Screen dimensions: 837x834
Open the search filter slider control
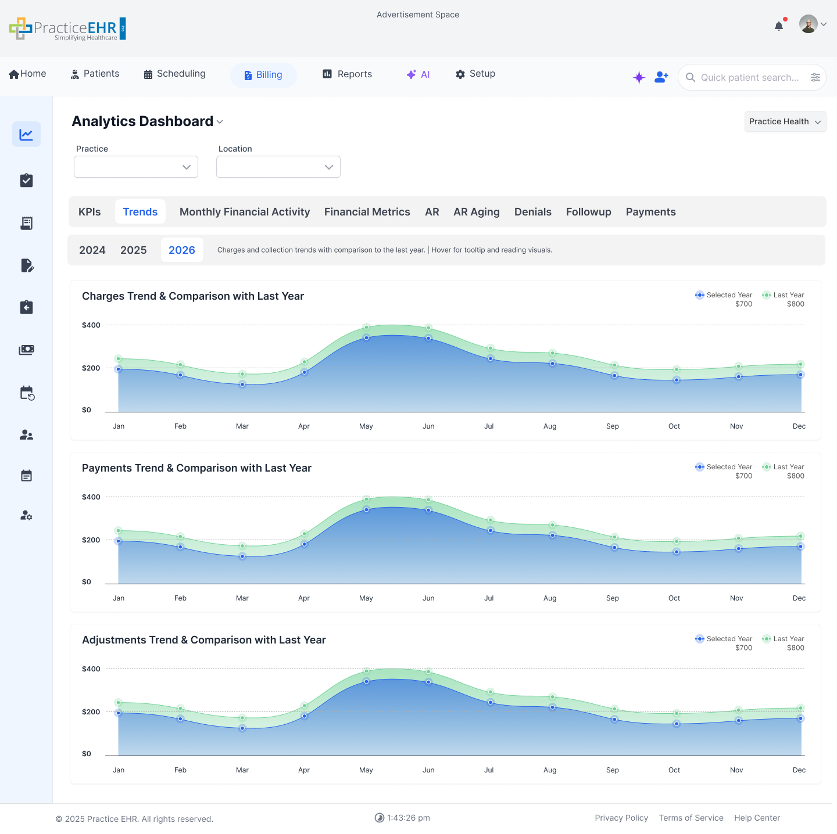coord(815,77)
